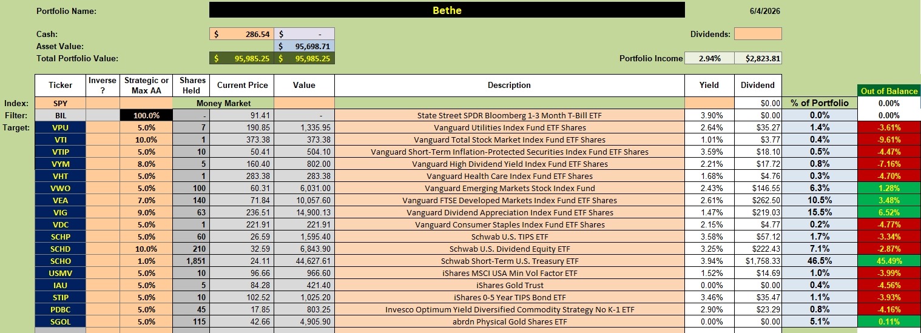Click the Yield column header
The height and width of the screenshot is (333, 921).
pos(709,86)
